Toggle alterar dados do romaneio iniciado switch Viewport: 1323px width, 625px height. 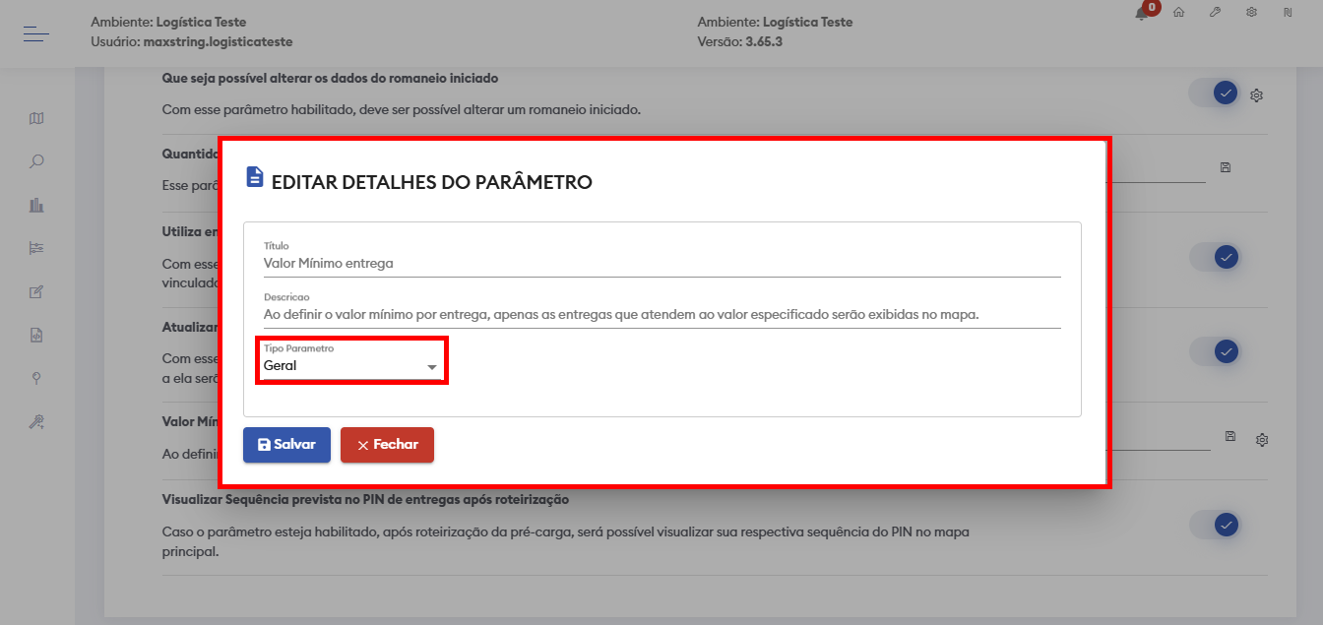(1215, 93)
